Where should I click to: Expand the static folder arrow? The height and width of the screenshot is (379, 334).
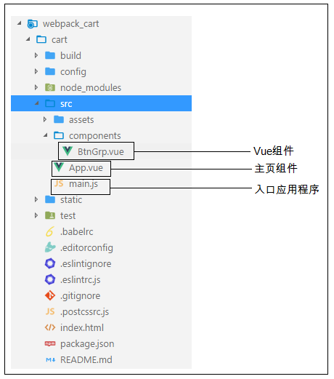point(36,199)
